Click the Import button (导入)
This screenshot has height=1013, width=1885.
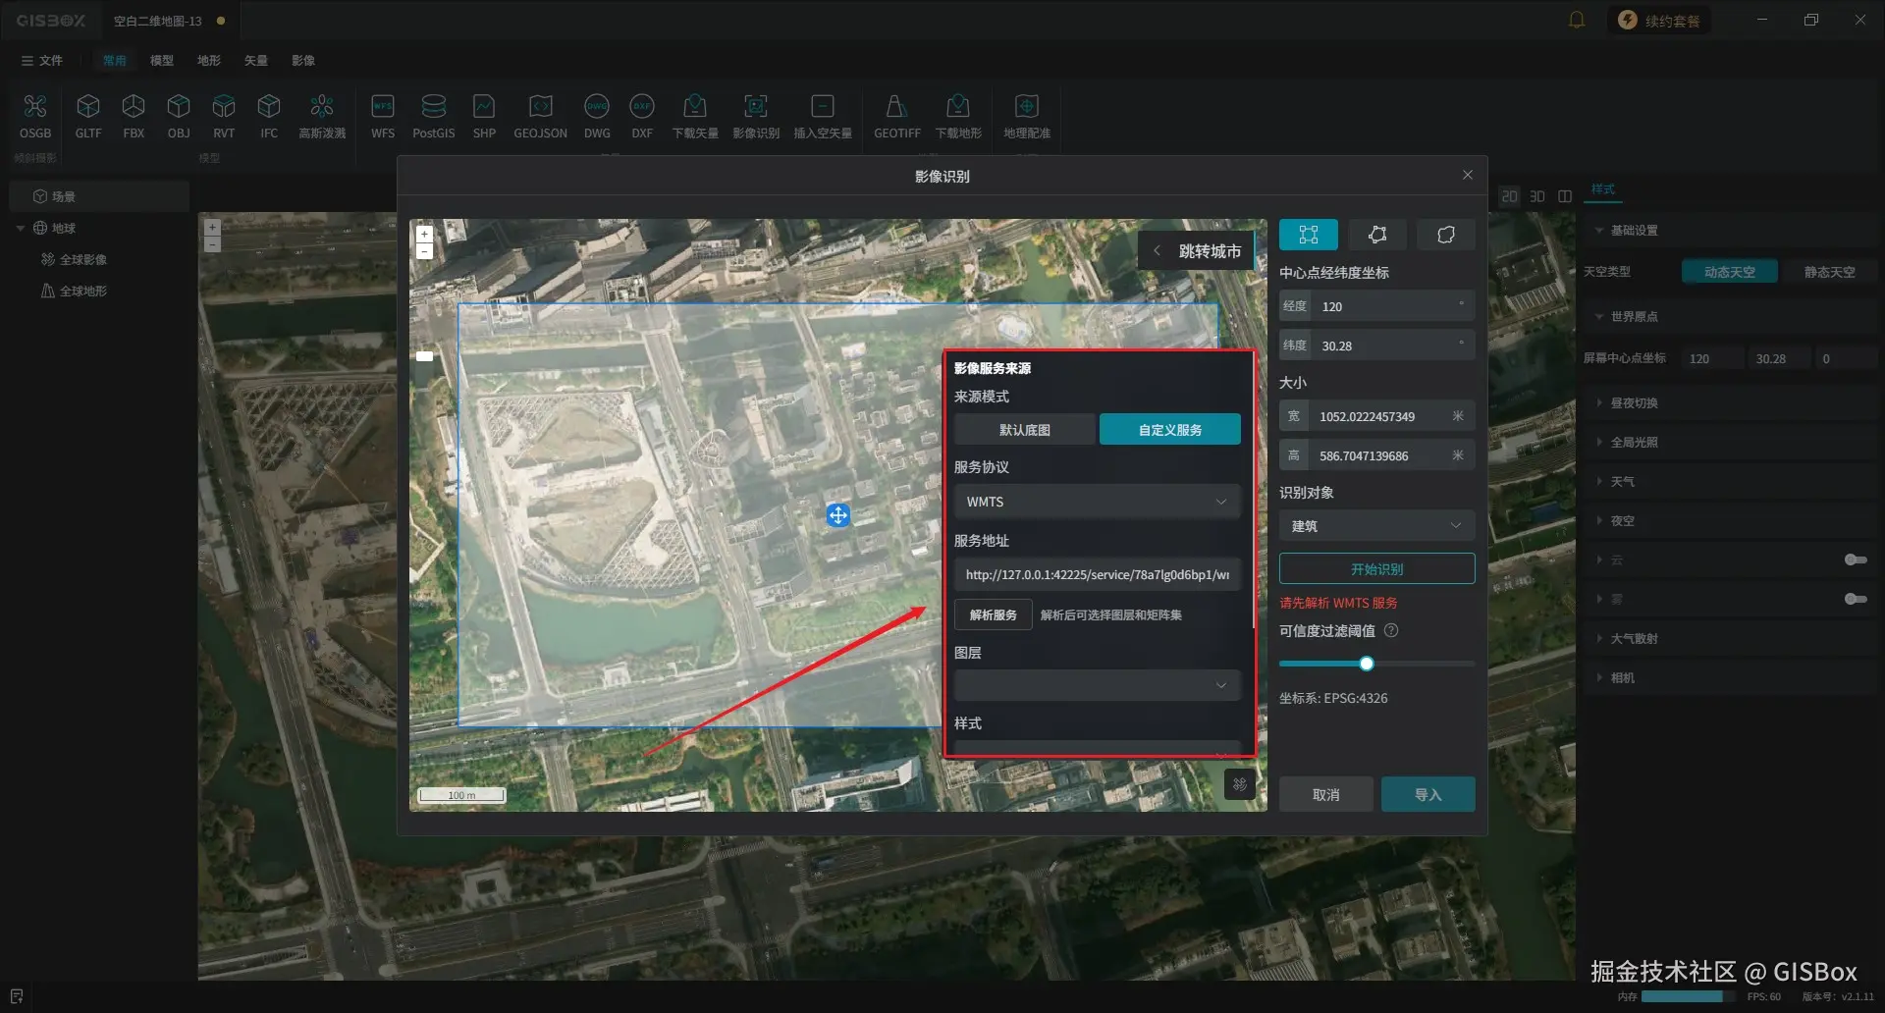[x=1427, y=794]
